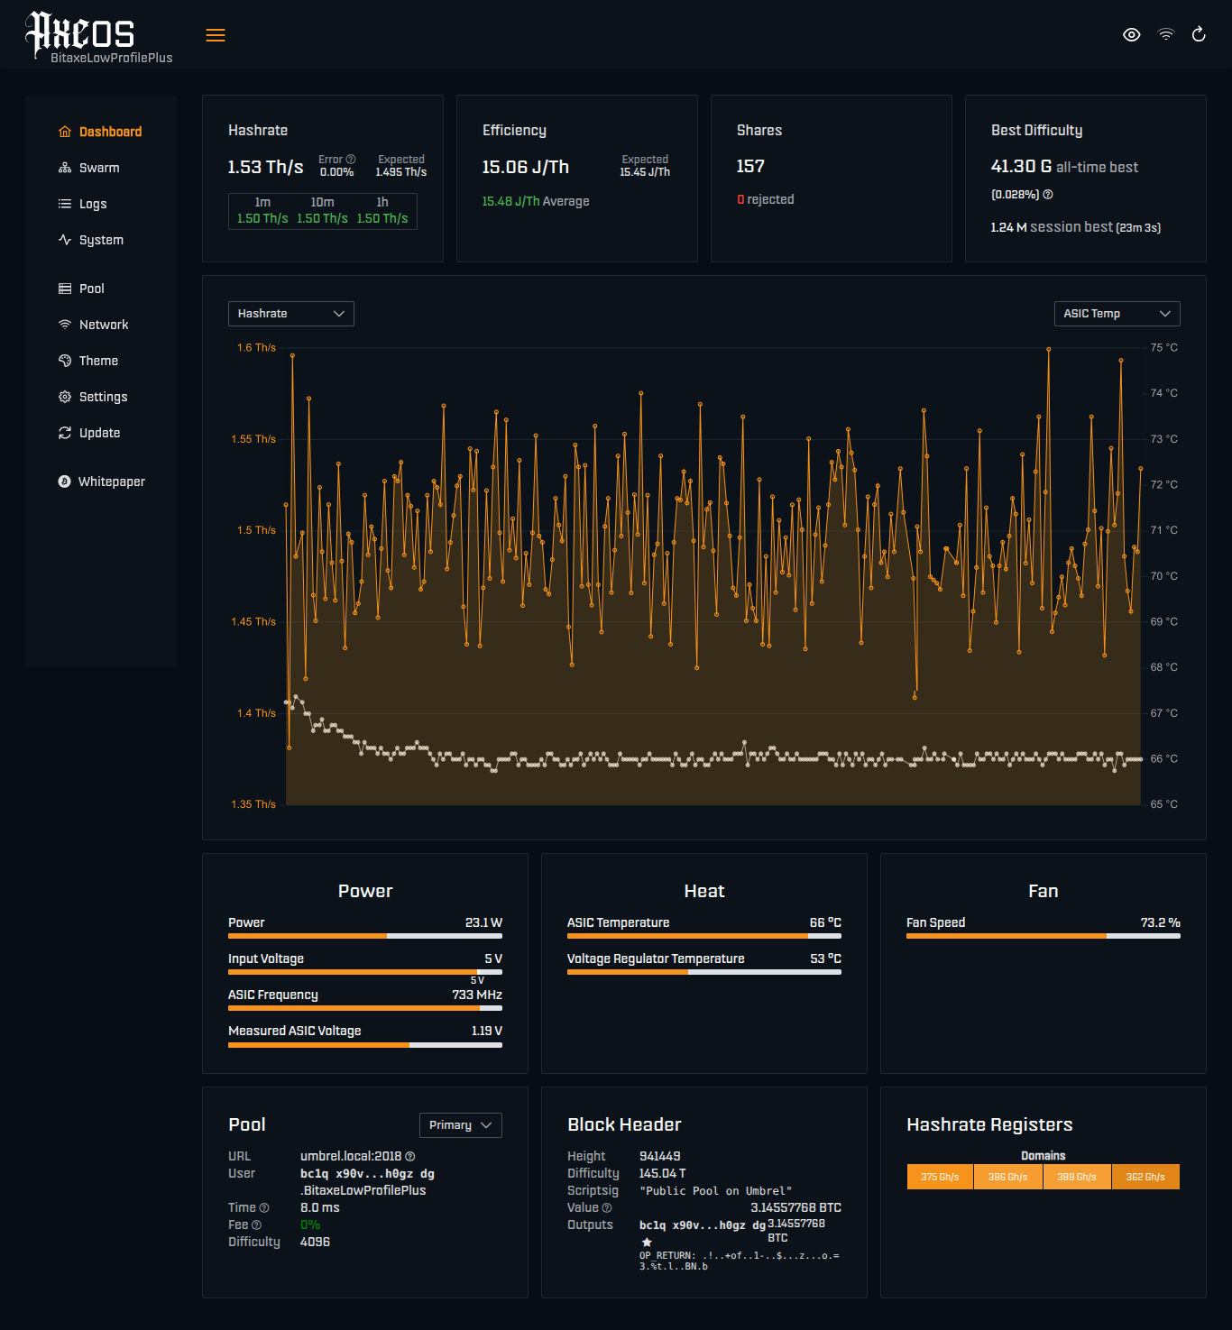Open the Hashrate chart dropdown

click(x=291, y=314)
